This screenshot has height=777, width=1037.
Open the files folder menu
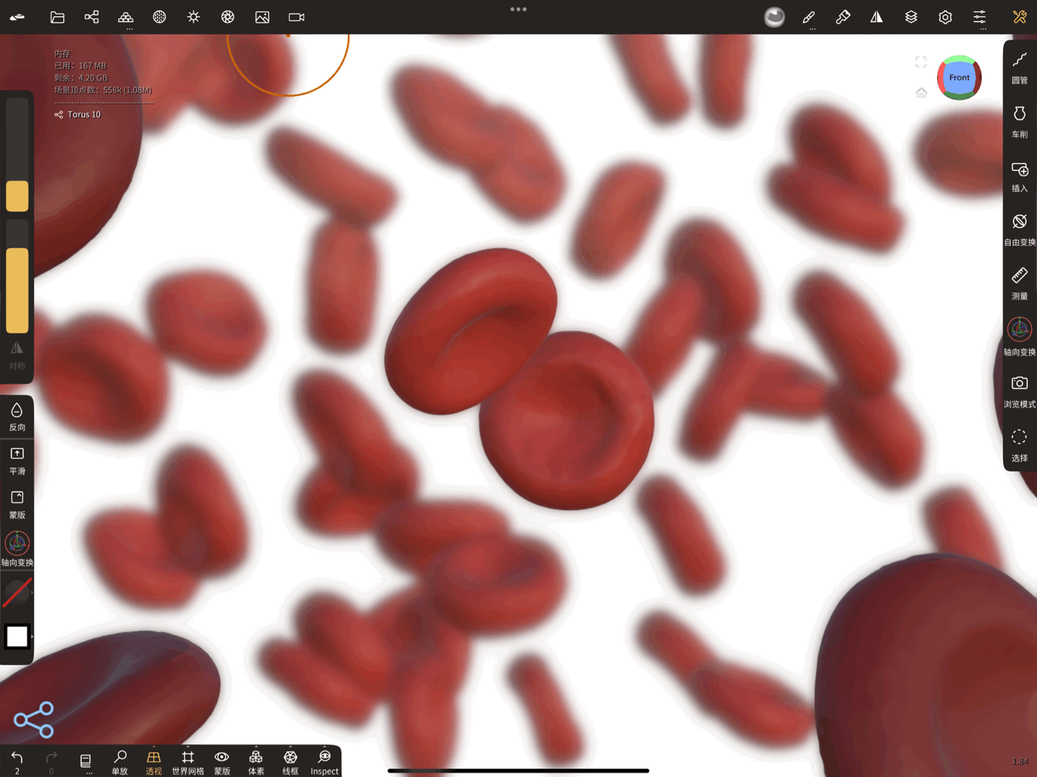tap(58, 17)
